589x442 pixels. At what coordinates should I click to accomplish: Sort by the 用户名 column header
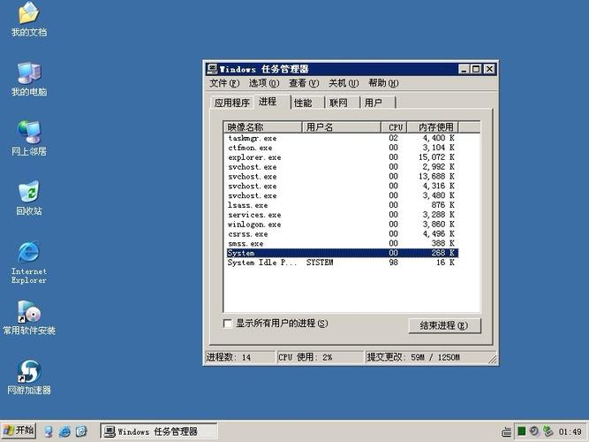point(342,127)
